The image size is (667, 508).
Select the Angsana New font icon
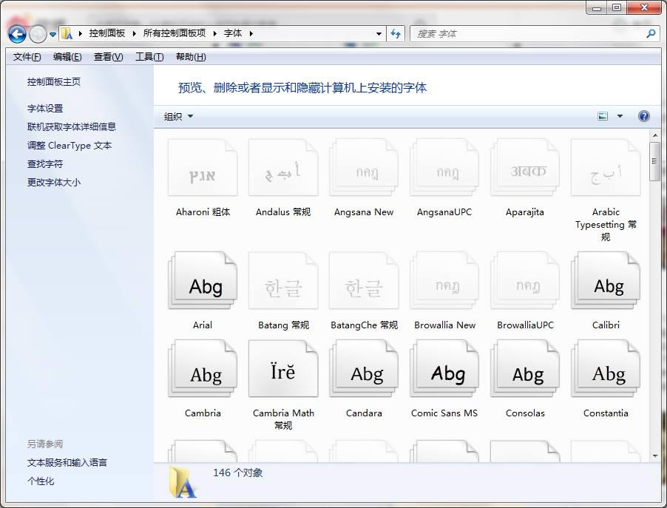pyautogui.click(x=364, y=167)
